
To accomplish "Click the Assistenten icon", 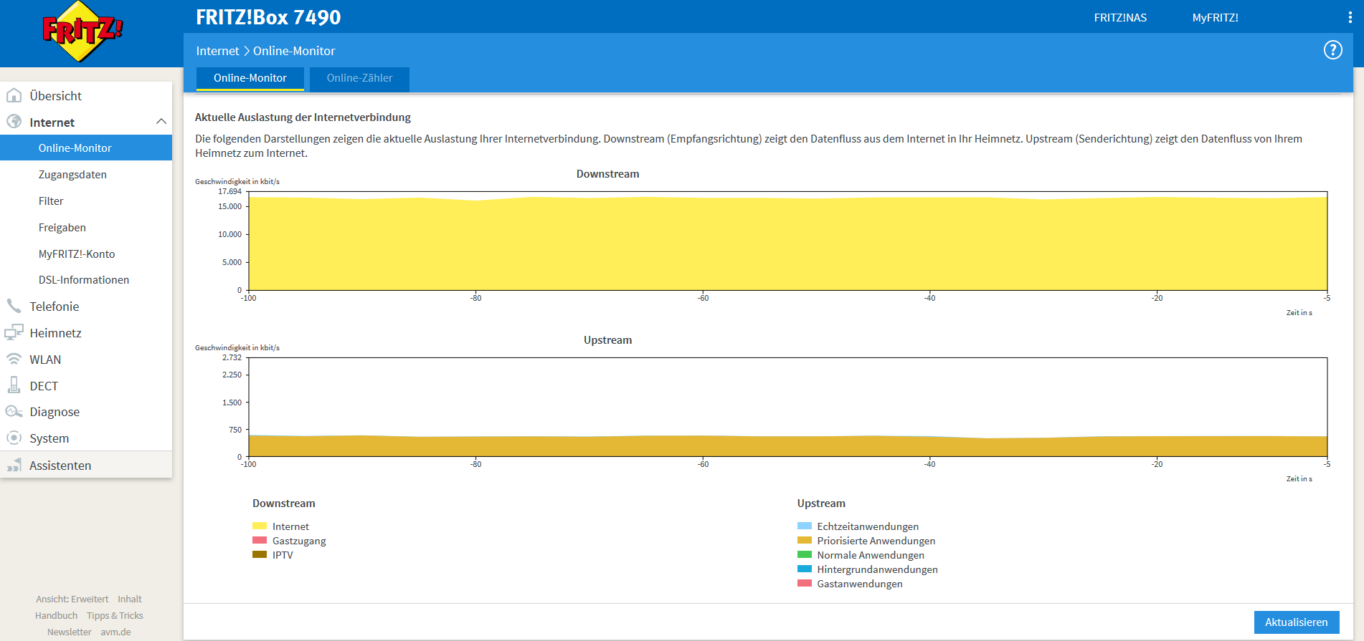I will click(x=14, y=465).
